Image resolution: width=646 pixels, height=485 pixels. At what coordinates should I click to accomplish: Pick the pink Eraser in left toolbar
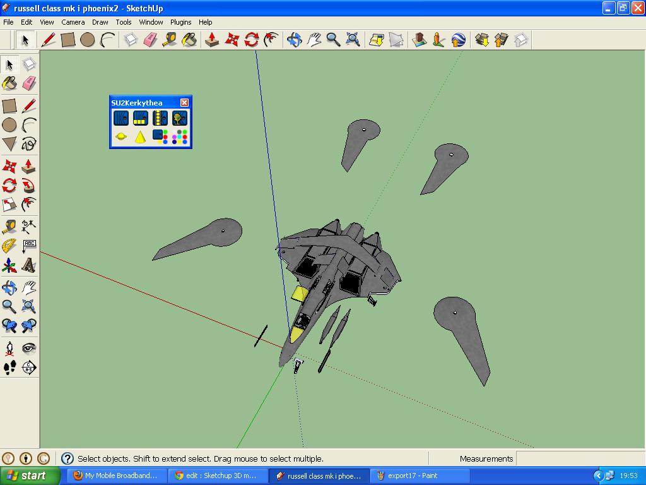tap(29, 83)
